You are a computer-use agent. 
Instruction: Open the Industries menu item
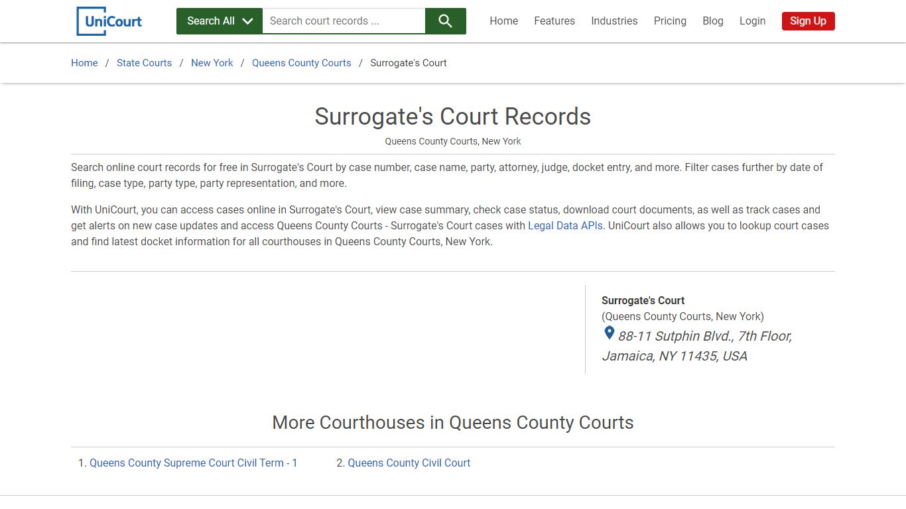(x=614, y=21)
